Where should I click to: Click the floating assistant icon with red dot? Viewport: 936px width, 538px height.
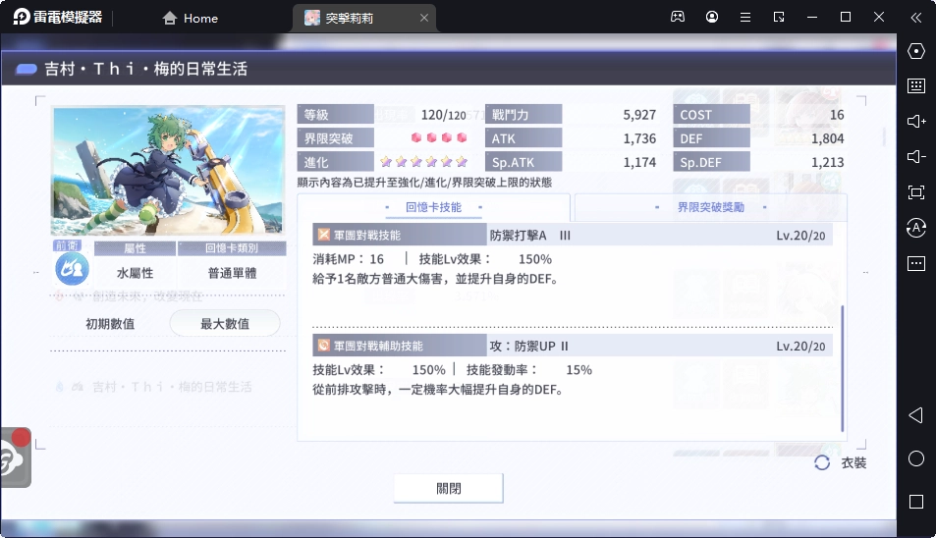[15, 457]
